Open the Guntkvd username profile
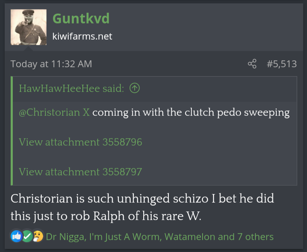The image size is (307, 252). pos(81,19)
